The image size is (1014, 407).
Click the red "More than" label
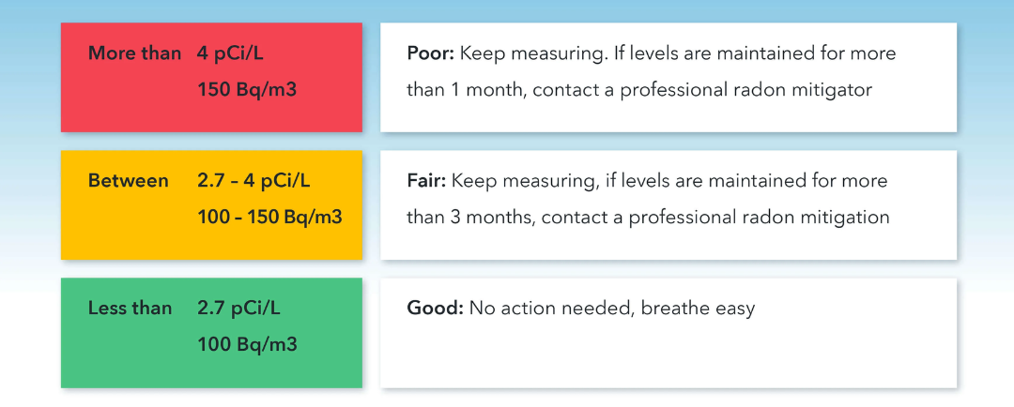point(134,53)
